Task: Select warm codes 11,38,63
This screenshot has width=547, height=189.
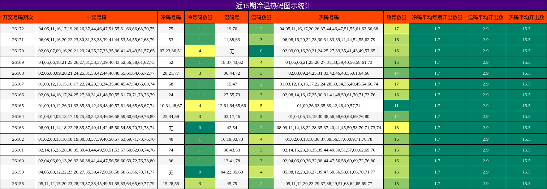Action: [232, 40]
